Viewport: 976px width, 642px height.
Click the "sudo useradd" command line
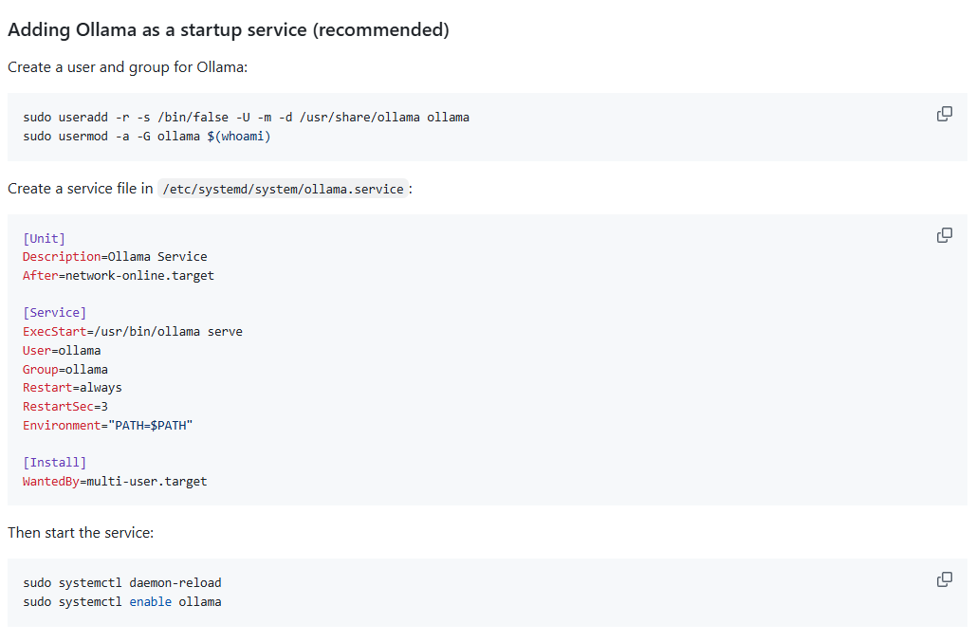[x=246, y=117]
